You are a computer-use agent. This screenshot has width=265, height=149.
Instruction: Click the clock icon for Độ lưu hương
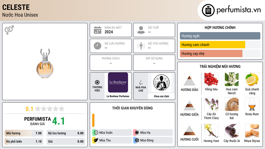click(x=98, y=46)
